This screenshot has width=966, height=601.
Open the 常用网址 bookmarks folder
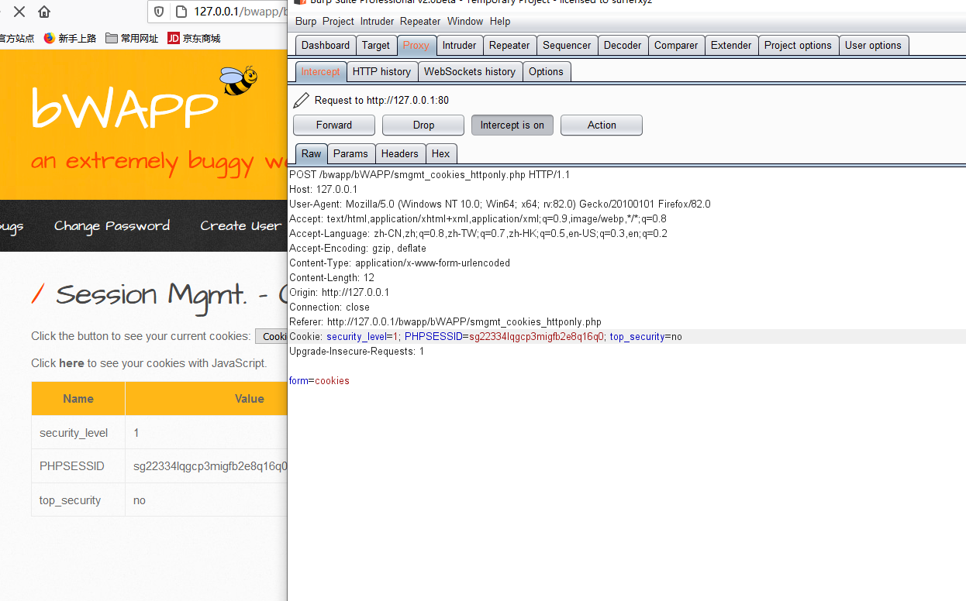pos(132,38)
